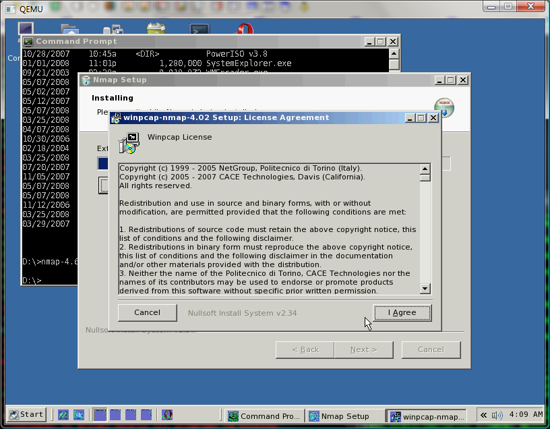550x429 pixels.
Task: Expand hidden system tray icons chevron
Action: (484, 415)
